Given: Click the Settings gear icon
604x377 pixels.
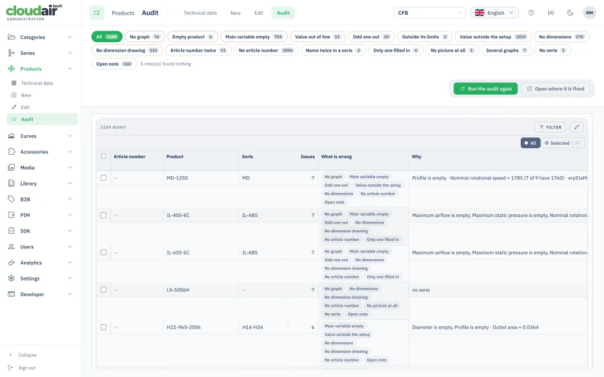Looking at the screenshot, I should [x=11, y=279].
